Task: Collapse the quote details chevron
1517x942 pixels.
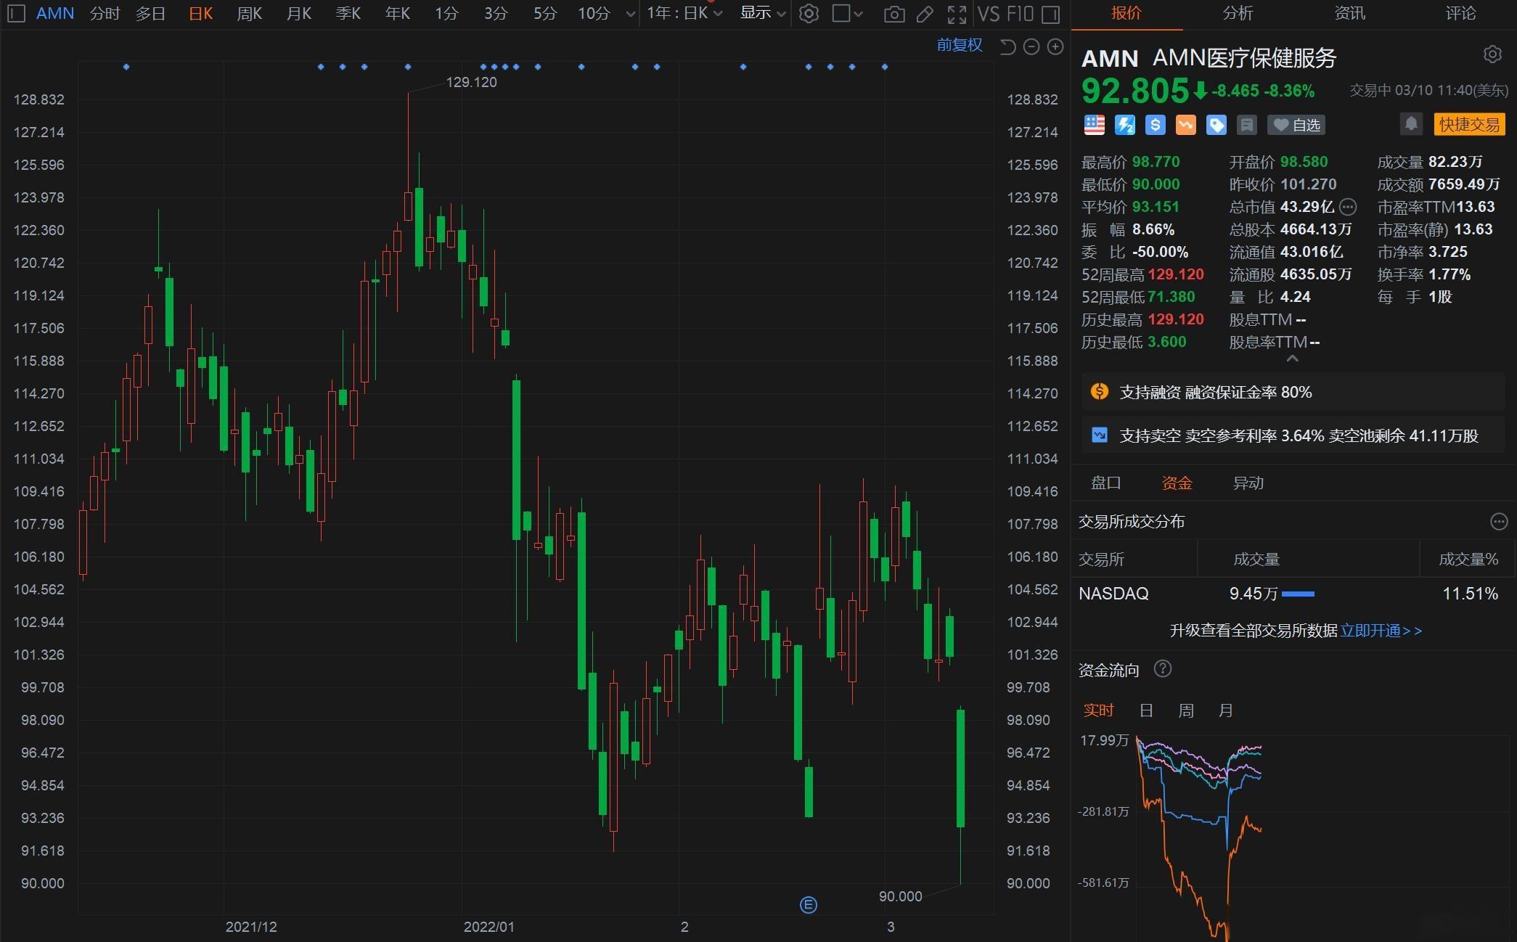Action: coord(1292,359)
